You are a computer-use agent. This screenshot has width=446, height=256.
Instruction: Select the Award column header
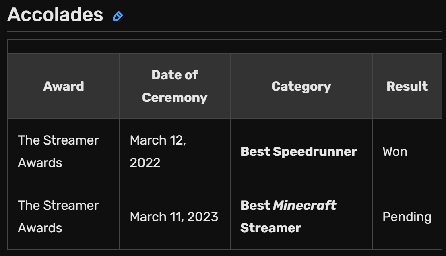pos(64,86)
